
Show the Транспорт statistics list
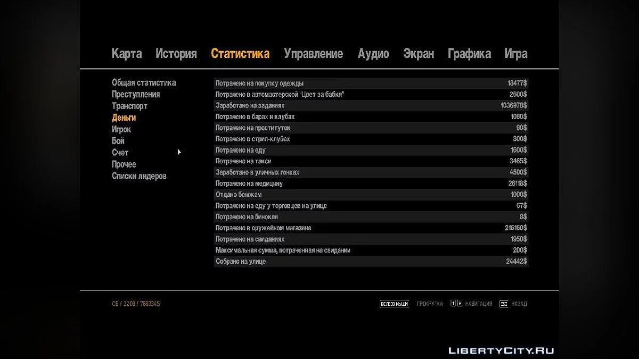[x=129, y=106]
